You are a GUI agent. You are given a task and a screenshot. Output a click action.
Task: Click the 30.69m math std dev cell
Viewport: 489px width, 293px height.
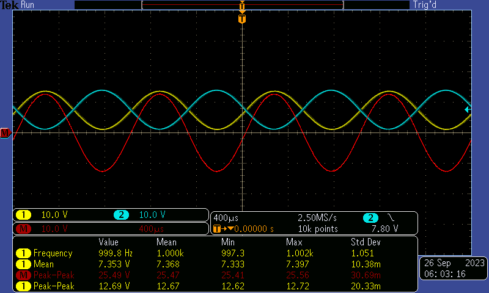click(x=366, y=275)
